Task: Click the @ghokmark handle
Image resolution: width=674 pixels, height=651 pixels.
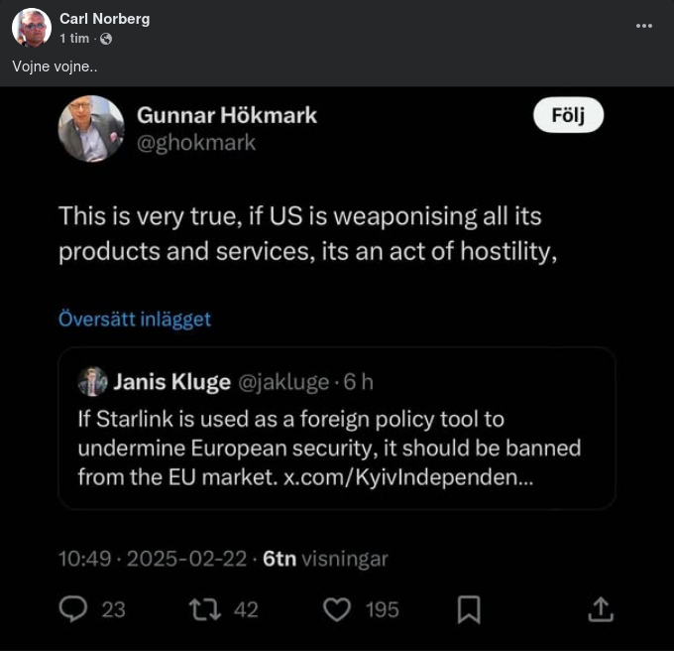Action: [x=196, y=143]
